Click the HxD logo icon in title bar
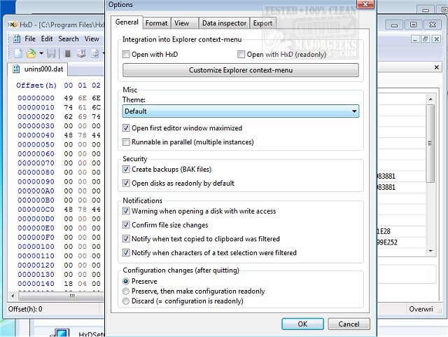Viewport: 448px width, 337px height. coord(13,25)
